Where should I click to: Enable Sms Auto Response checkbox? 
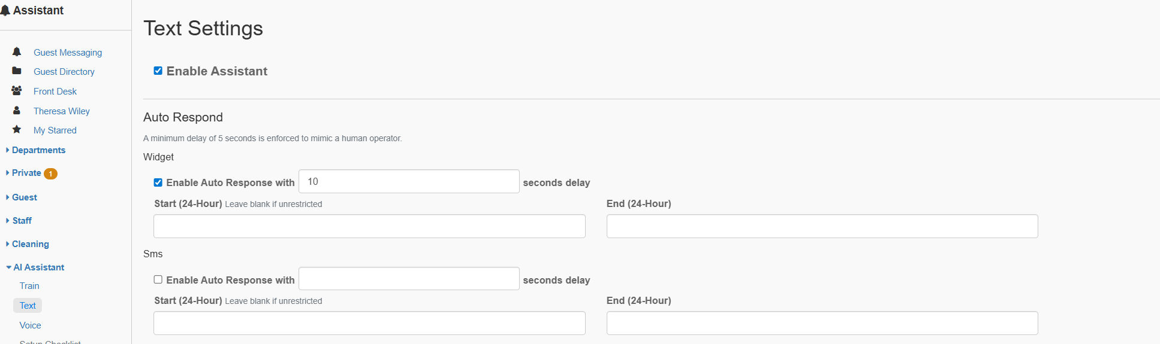point(158,279)
